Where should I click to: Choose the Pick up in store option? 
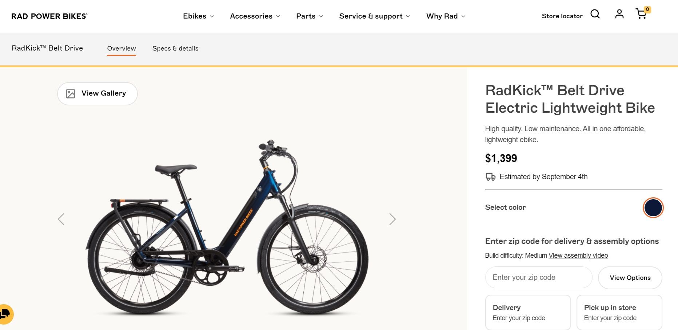coord(619,312)
